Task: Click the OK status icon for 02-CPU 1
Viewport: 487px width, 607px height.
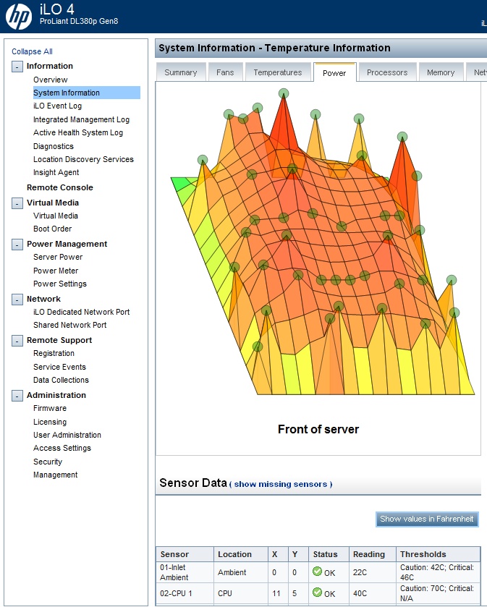Action: [x=317, y=593]
